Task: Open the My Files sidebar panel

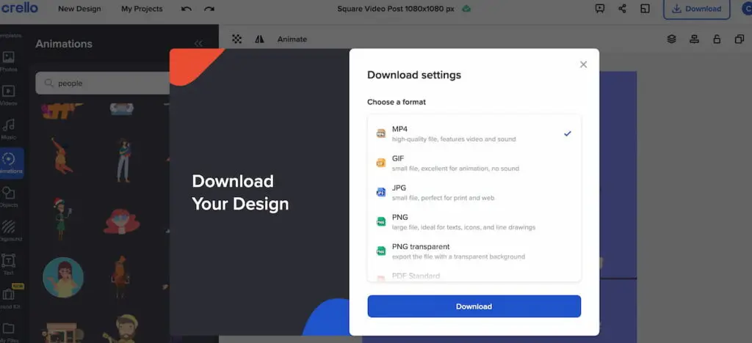Action: [9, 331]
